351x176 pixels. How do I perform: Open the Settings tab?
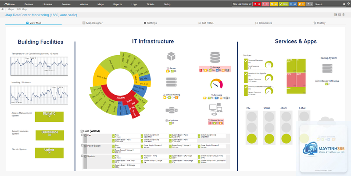tap(150, 23)
